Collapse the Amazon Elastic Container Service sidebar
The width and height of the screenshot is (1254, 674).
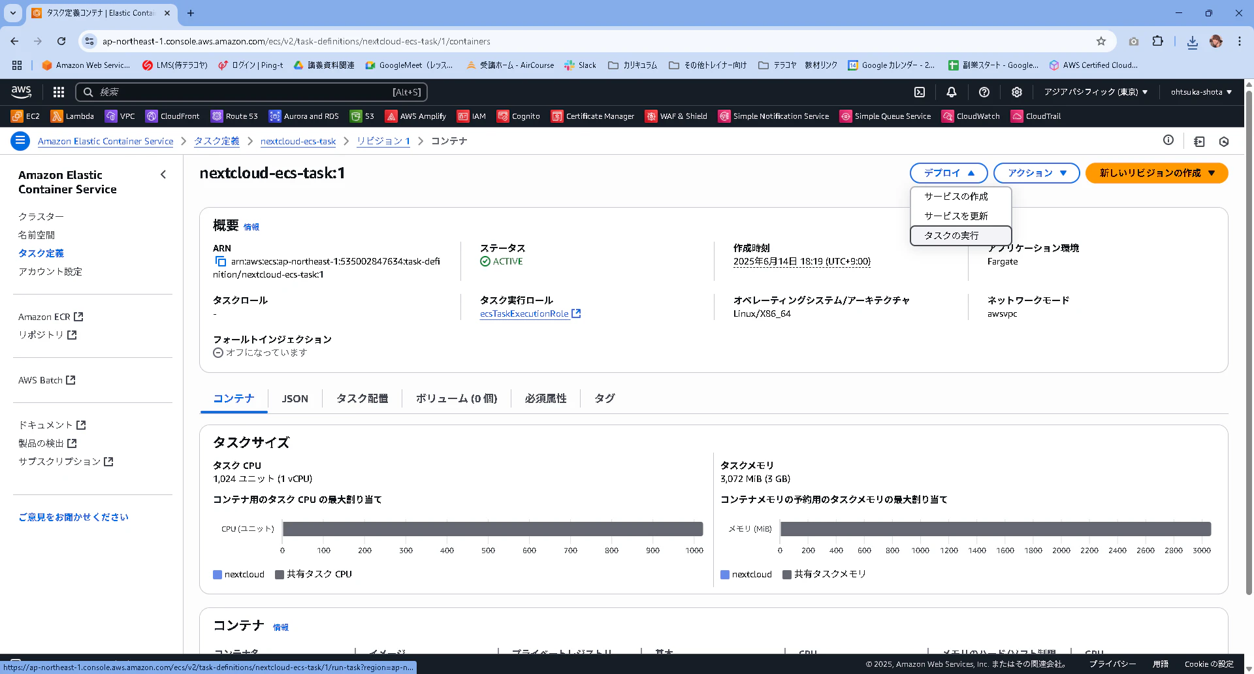(x=163, y=174)
